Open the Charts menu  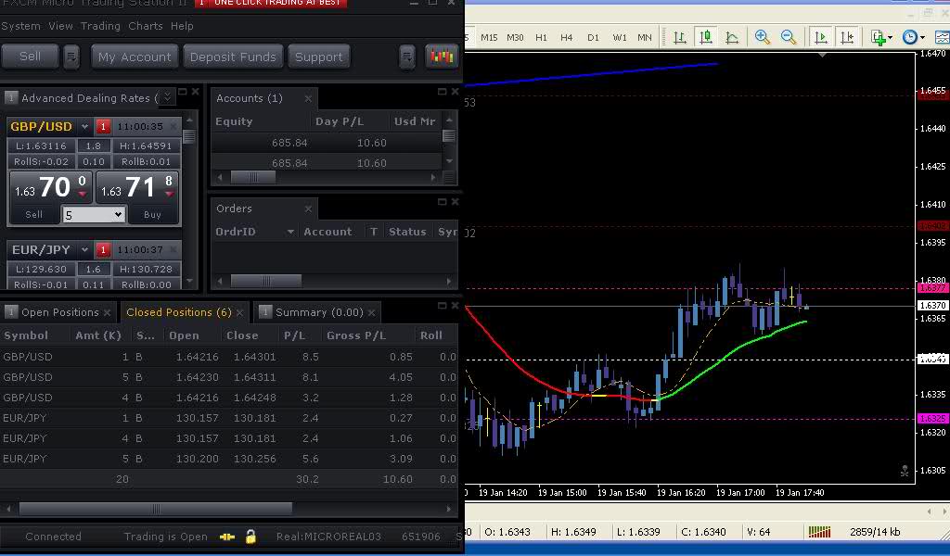click(x=145, y=26)
